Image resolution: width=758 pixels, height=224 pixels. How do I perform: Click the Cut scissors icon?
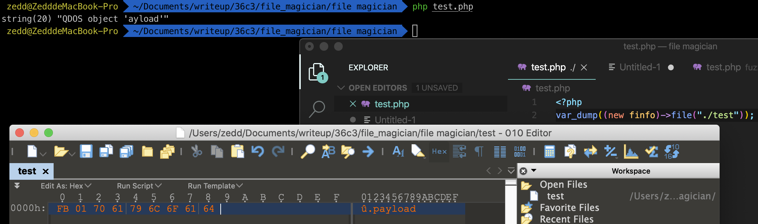196,151
